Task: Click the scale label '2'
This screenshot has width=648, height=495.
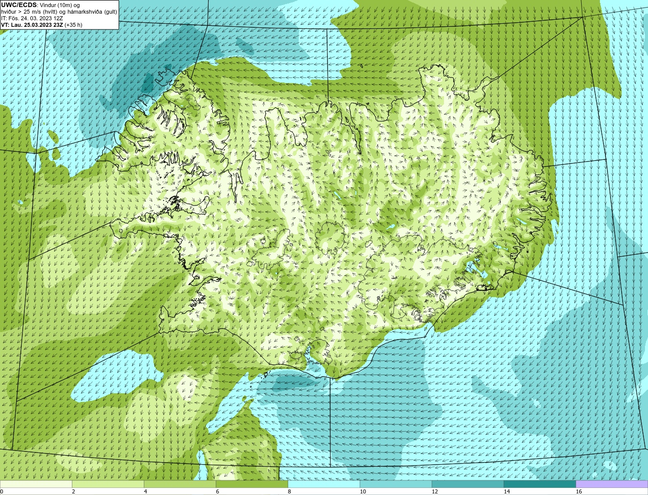Action: click(73, 491)
